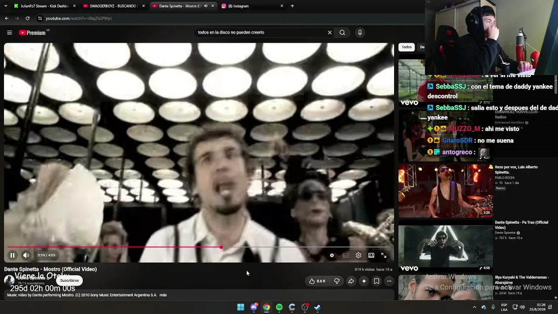Expand the description via "más"

click(x=163, y=295)
